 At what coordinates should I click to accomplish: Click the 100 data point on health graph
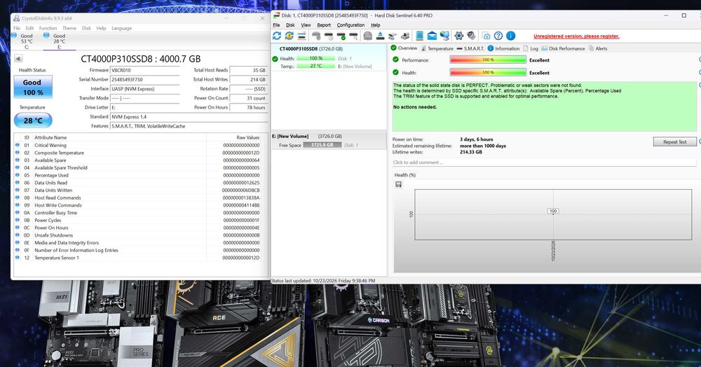click(x=553, y=212)
